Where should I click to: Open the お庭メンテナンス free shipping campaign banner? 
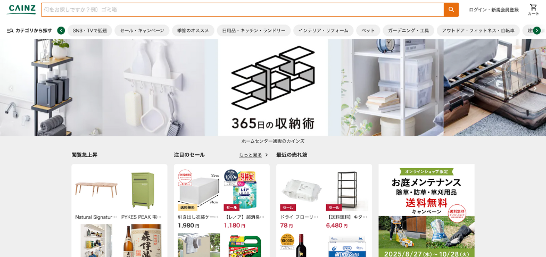[x=427, y=211]
